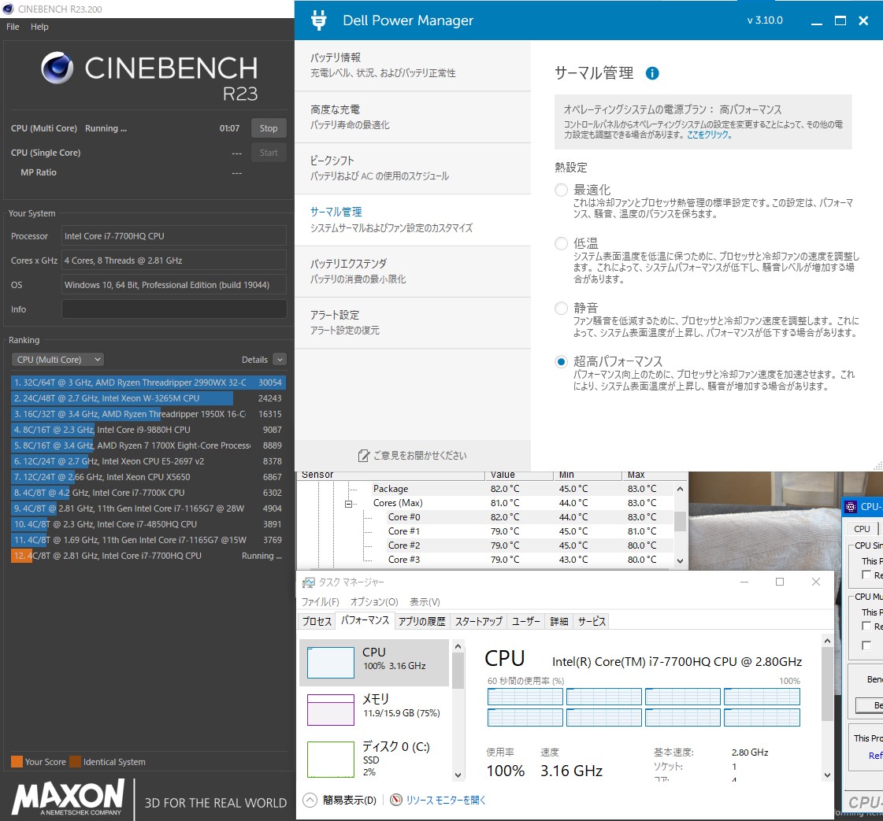The width and height of the screenshot is (883, 821).
Task: Click the feedback pencil icon in Dell sidebar
Action: (363, 455)
